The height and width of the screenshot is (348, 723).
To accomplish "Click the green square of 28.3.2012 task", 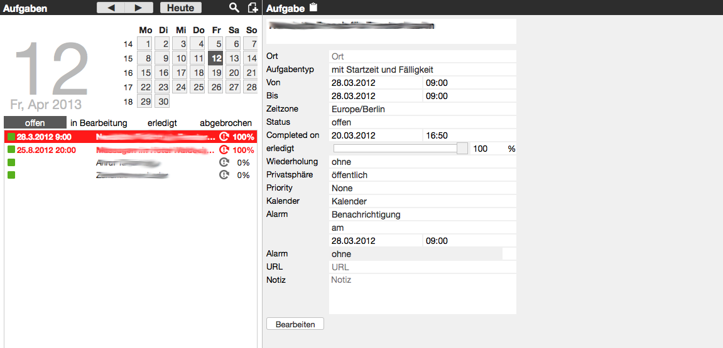I will (x=11, y=137).
